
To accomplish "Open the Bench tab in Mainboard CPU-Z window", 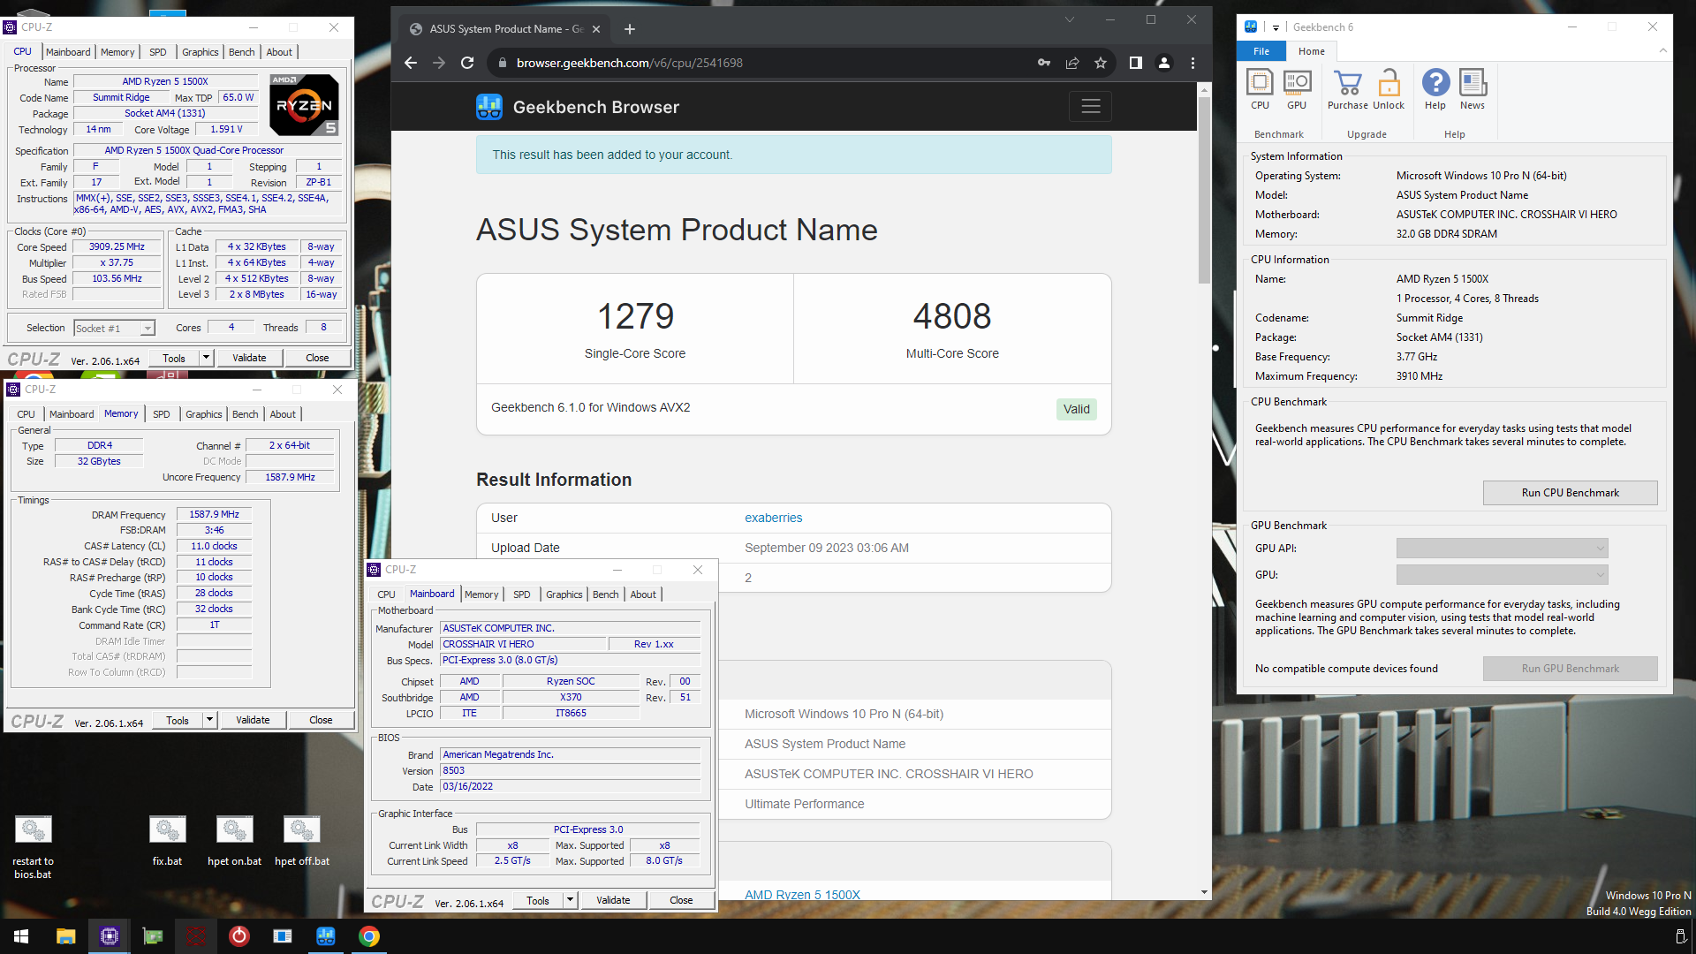I will (x=606, y=594).
